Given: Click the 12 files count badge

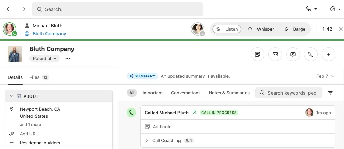Looking at the screenshot, I should tap(45, 77).
